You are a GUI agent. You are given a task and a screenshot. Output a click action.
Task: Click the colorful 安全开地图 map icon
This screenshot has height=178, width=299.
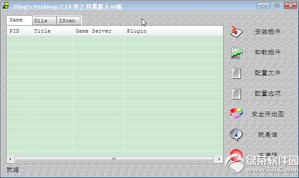236,113
